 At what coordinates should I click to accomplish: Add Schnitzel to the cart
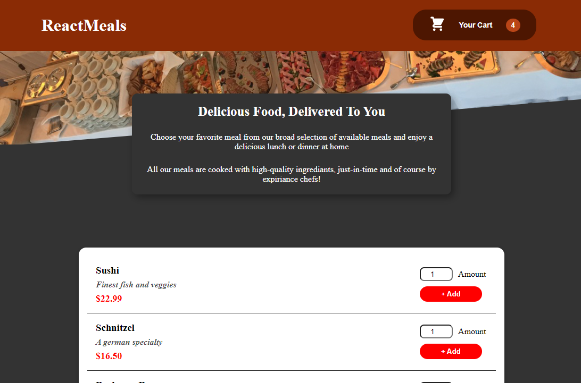point(451,352)
